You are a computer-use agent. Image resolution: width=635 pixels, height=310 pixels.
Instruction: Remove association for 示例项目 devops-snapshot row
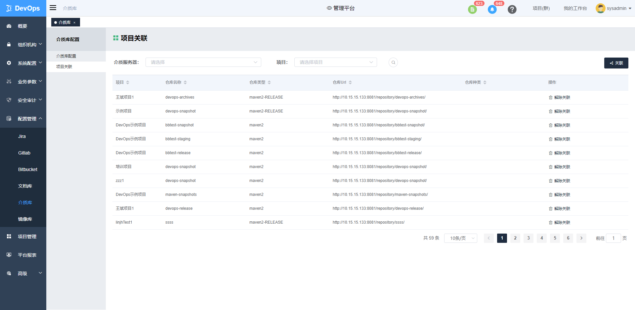(560, 111)
